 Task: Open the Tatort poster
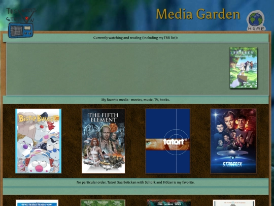click(168, 141)
